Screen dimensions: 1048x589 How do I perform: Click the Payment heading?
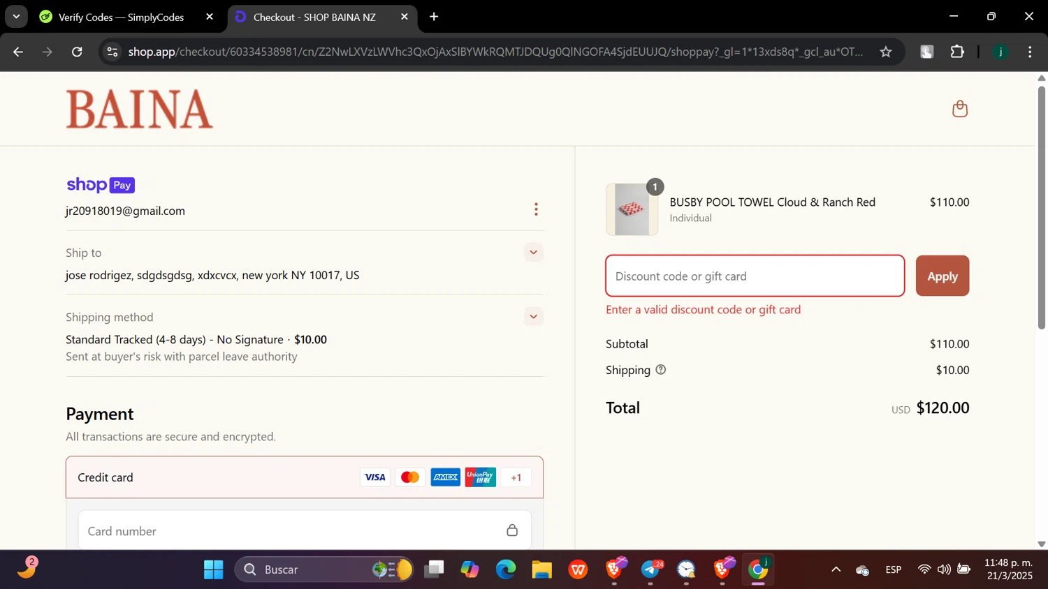click(x=100, y=414)
